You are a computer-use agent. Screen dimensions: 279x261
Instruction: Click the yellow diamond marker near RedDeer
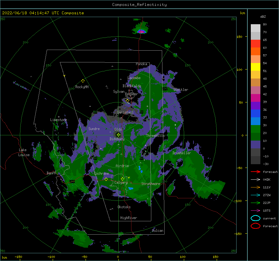click(x=127, y=101)
